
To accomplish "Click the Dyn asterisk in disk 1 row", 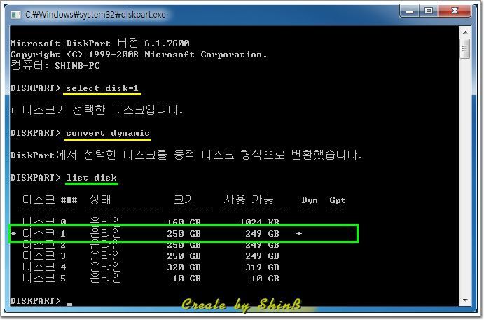I will pos(299,234).
